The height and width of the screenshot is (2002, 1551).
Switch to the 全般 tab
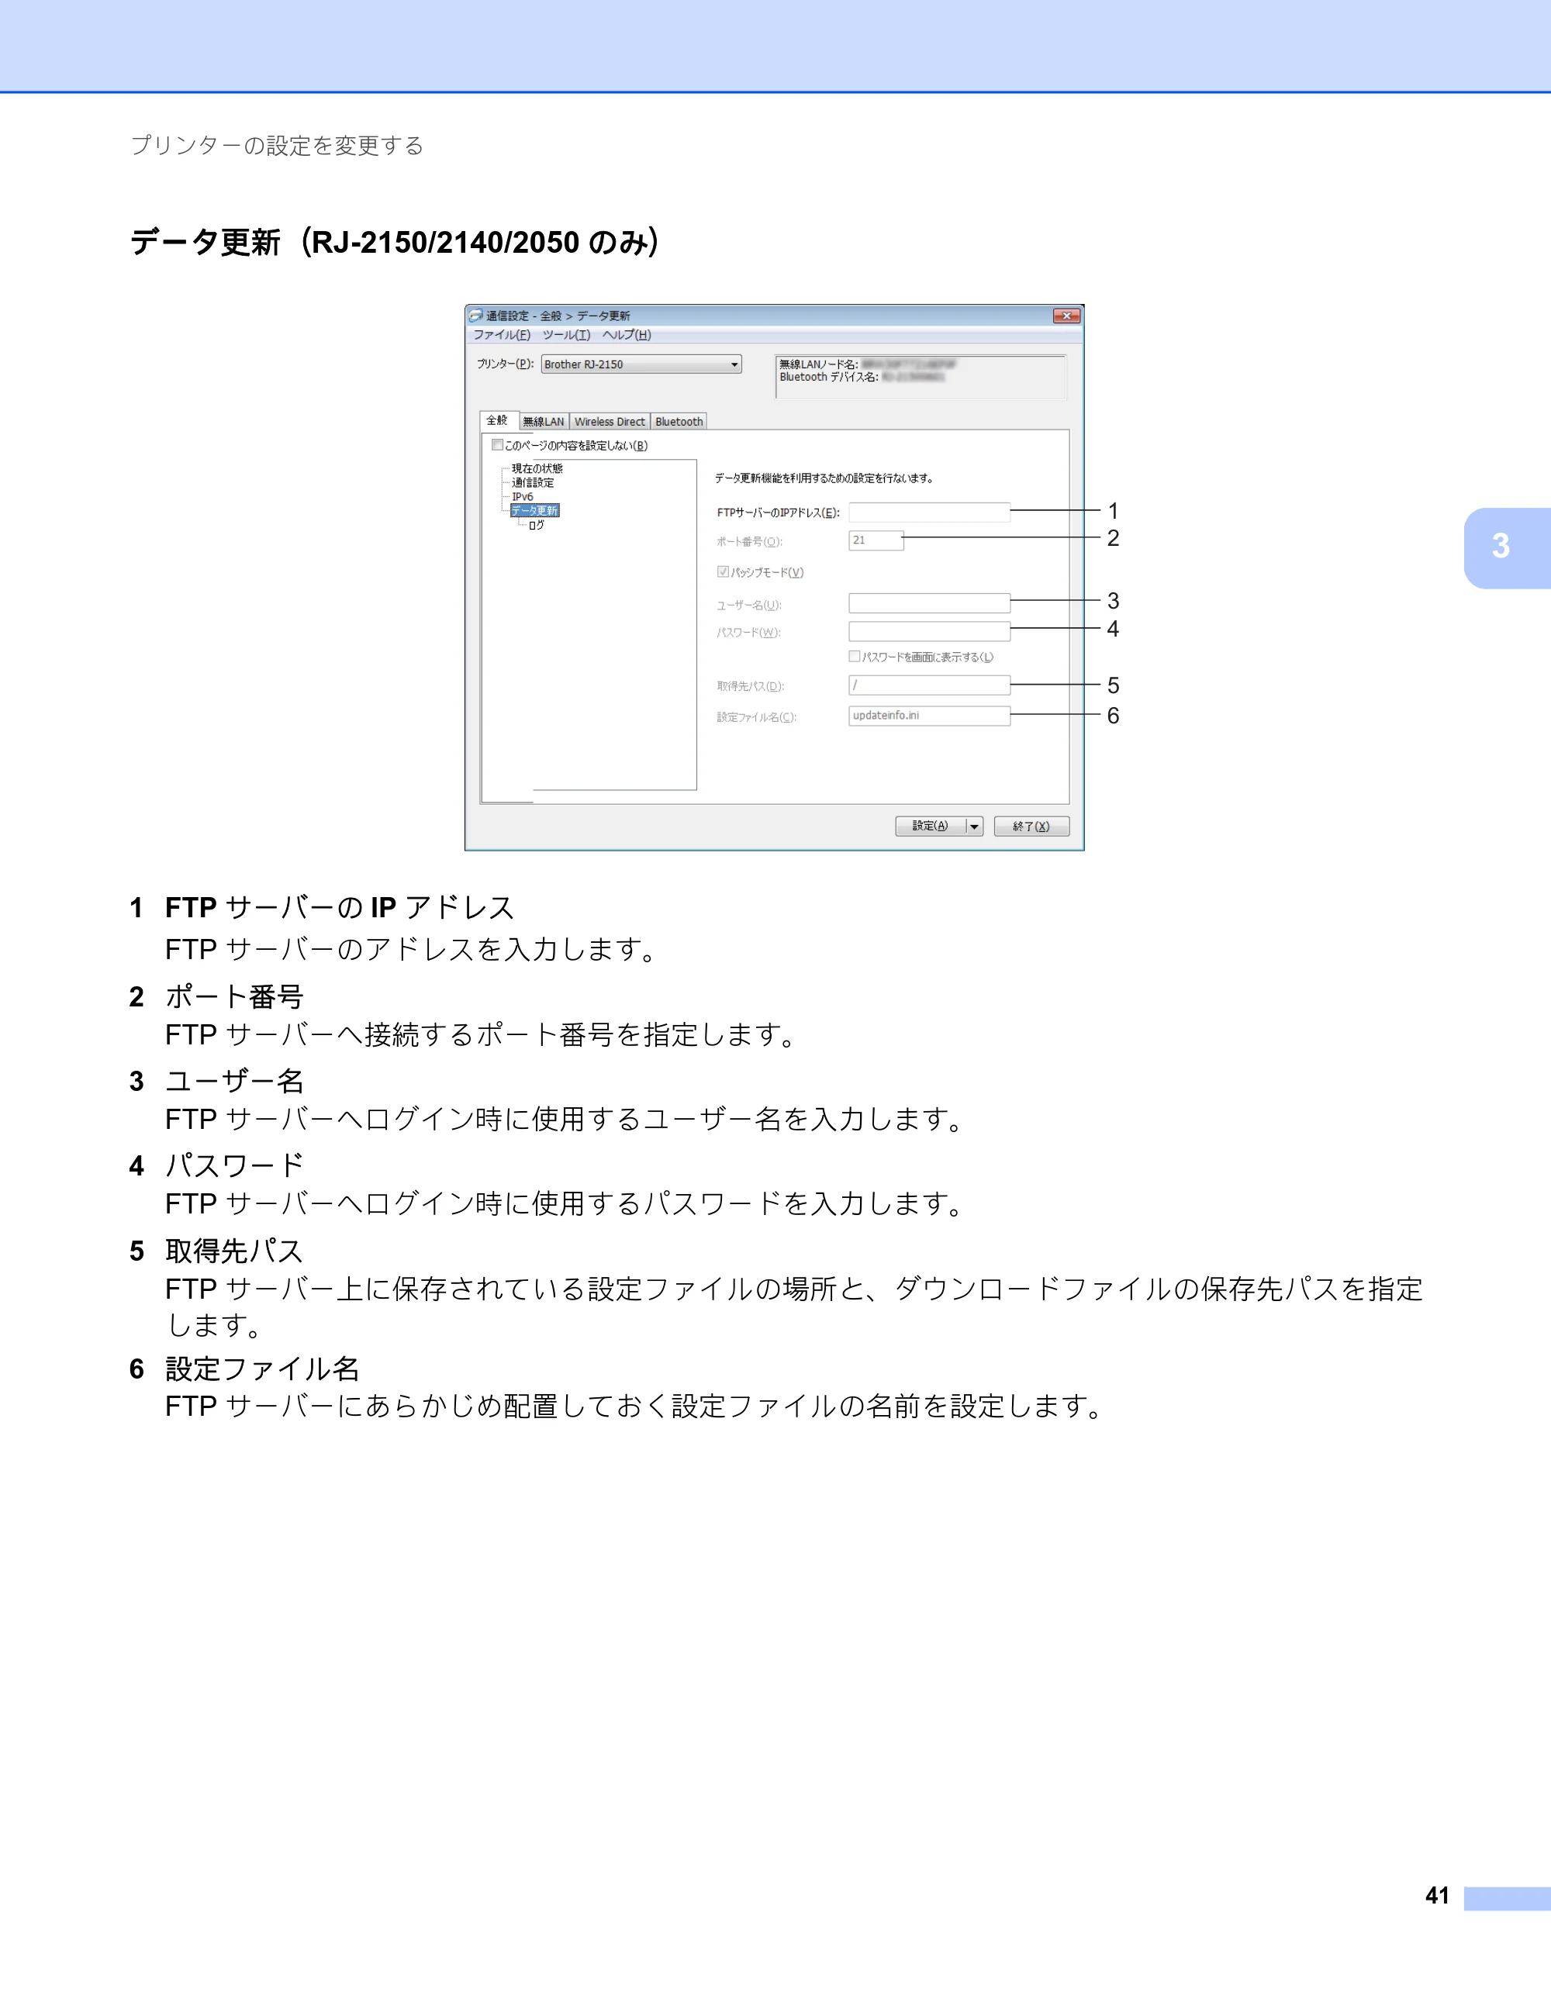(x=497, y=419)
